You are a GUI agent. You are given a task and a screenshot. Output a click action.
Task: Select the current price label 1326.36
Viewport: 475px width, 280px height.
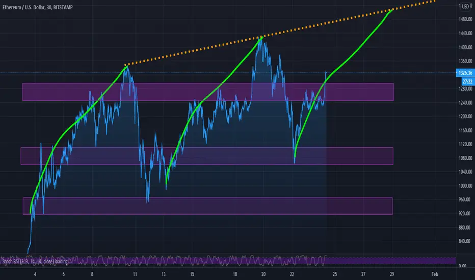point(465,73)
